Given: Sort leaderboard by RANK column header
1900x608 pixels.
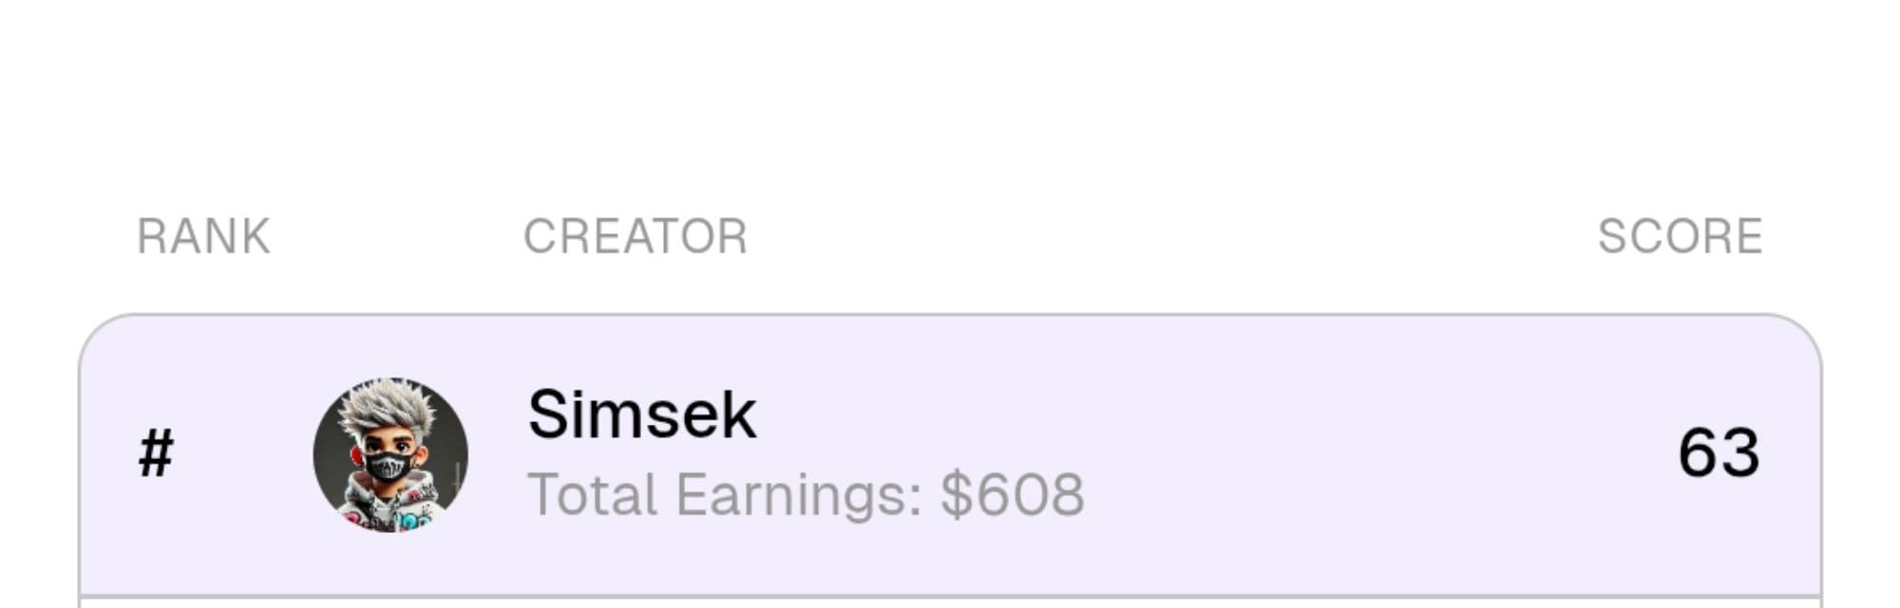Looking at the screenshot, I should (203, 236).
